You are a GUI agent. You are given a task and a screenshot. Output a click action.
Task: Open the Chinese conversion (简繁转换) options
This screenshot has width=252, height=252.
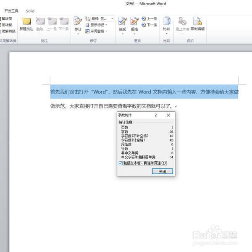(8, 31)
